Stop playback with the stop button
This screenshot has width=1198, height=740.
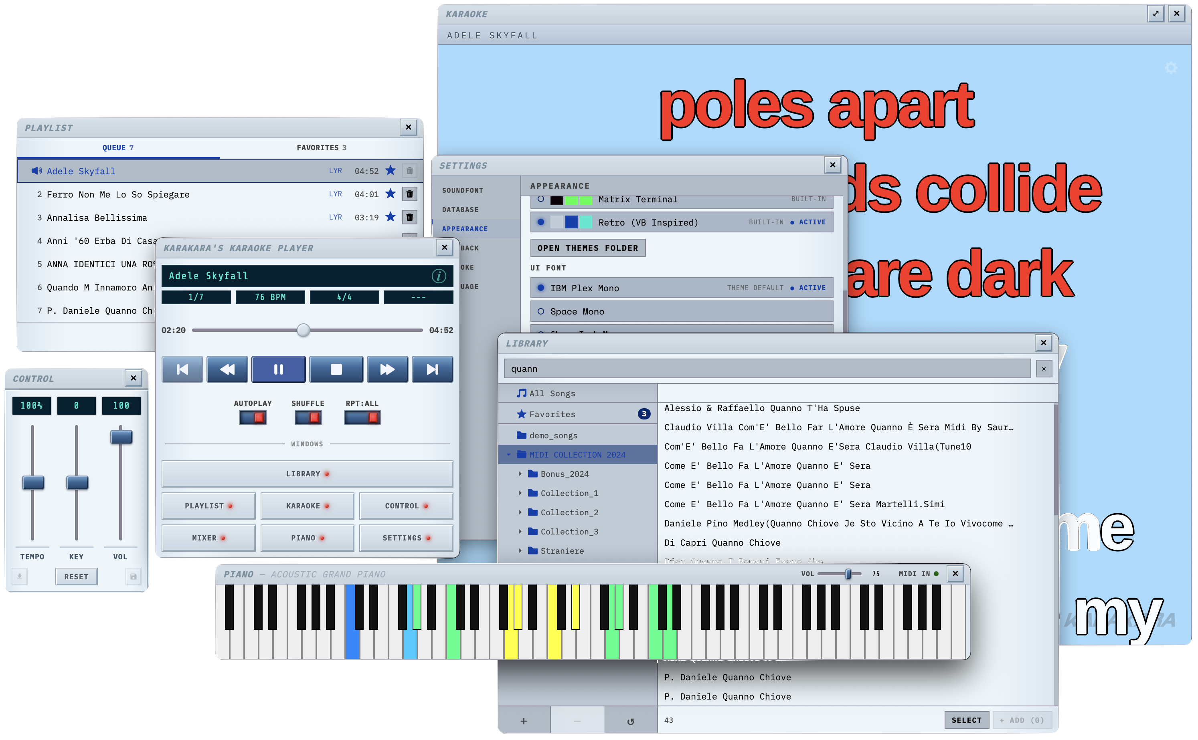(x=336, y=369)
